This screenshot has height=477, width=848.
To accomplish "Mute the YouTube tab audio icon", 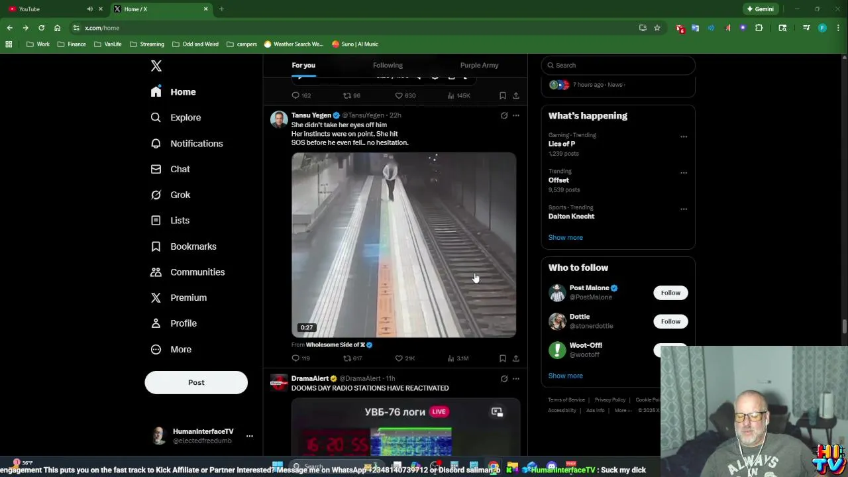I will click(x=90, y=9).
